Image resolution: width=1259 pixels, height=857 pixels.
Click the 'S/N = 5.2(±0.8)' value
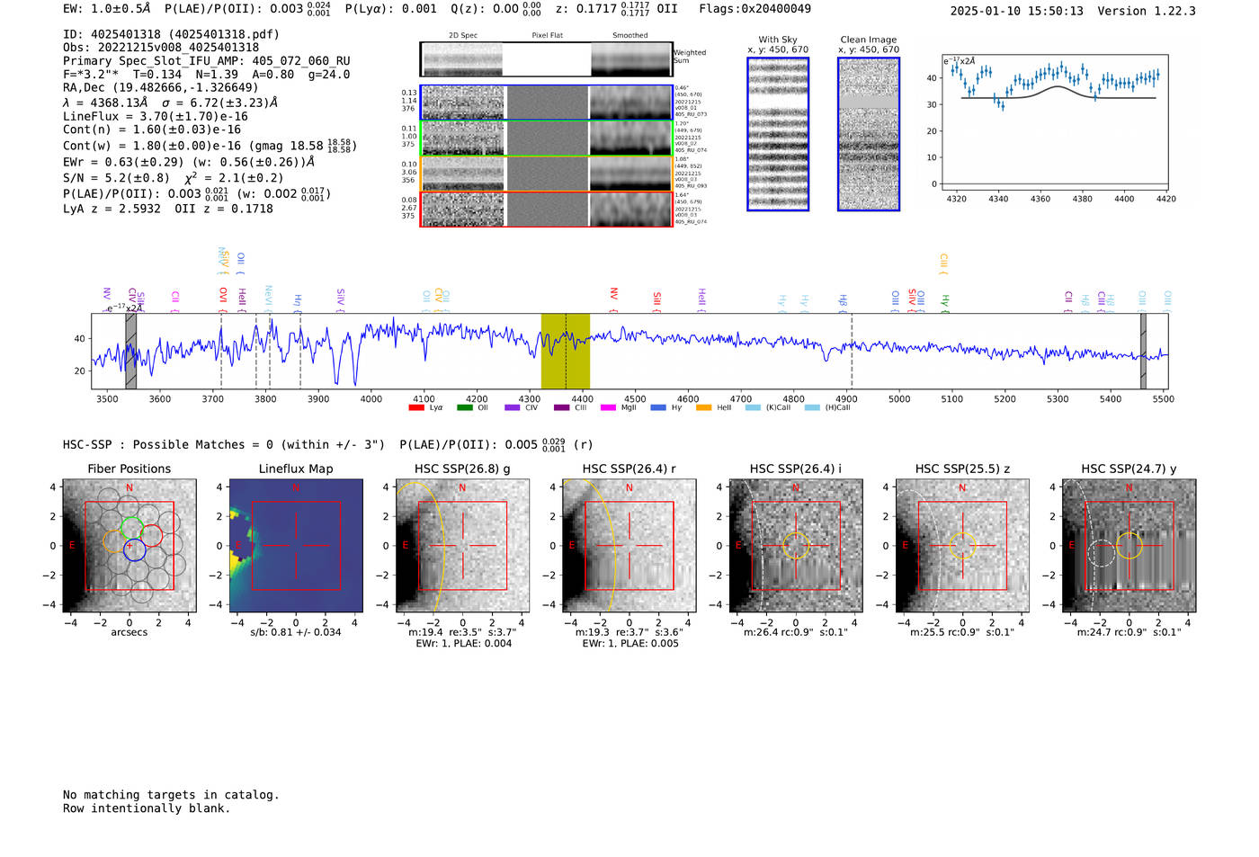point(117,177)
